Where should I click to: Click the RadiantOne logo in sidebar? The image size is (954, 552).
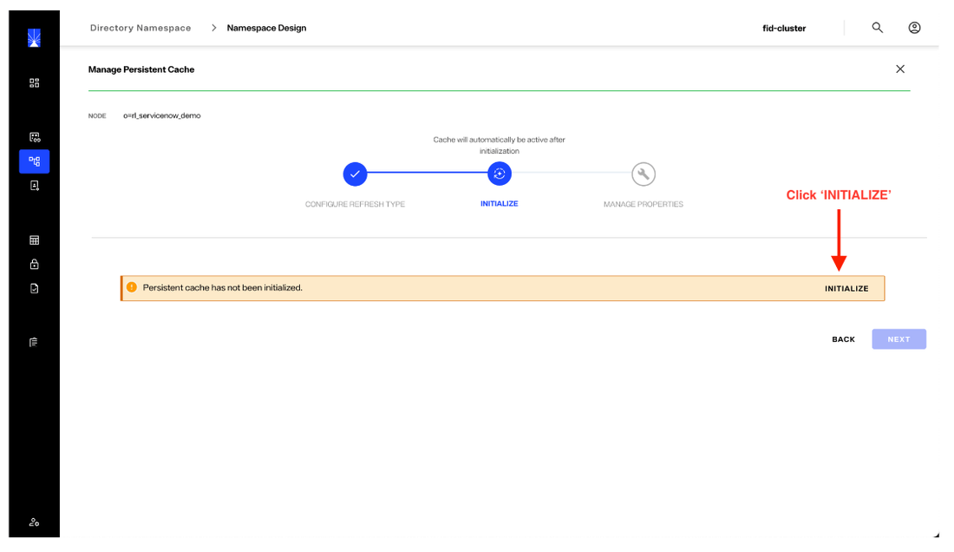pyautogui.click(x=34, y=37)
